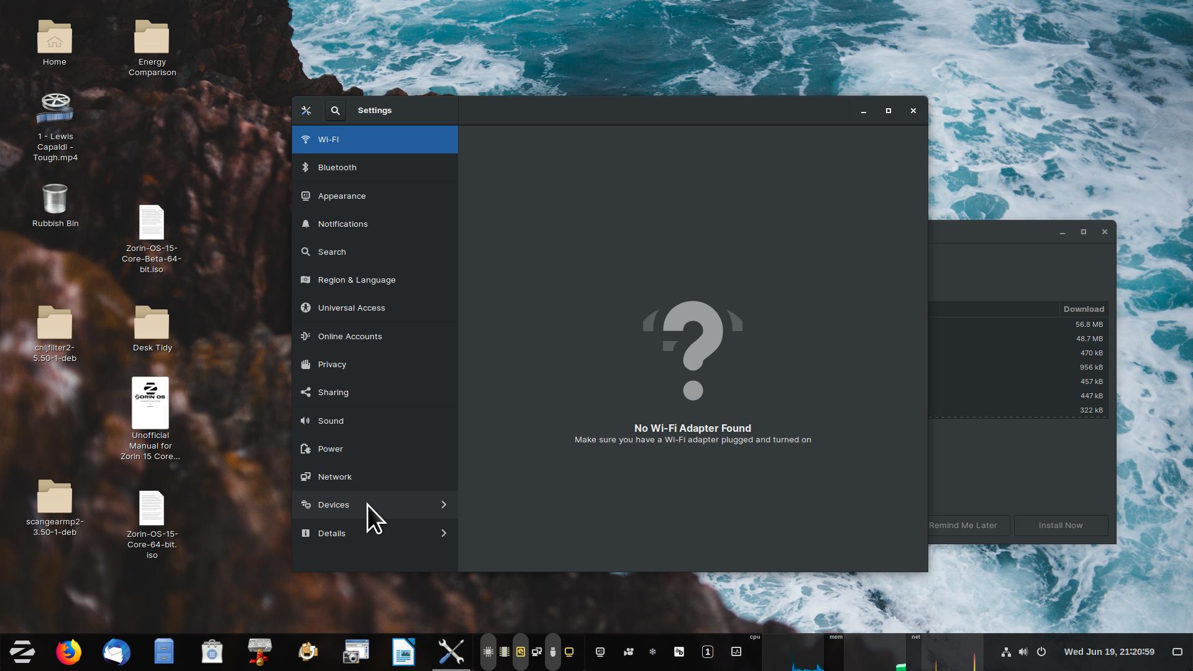Click the taskbar clock showing Wed Jun 19
This screenshot has width=1193, height=671.
(x=1108, y=652)
